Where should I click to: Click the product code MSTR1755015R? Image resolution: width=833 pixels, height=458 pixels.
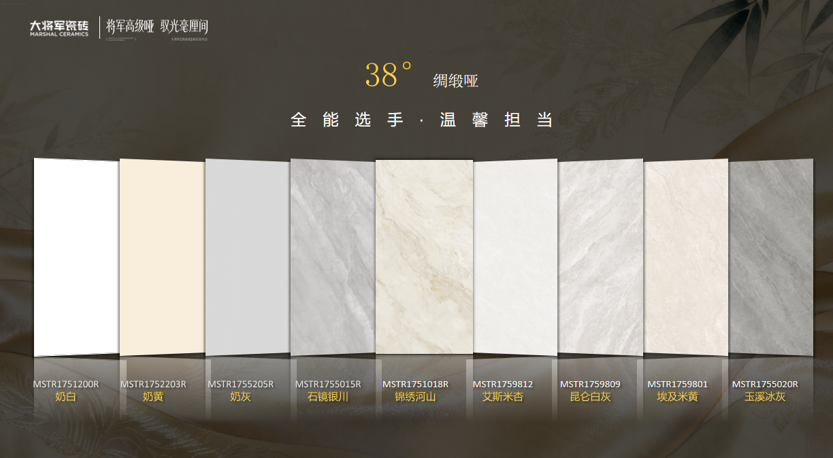328,385
